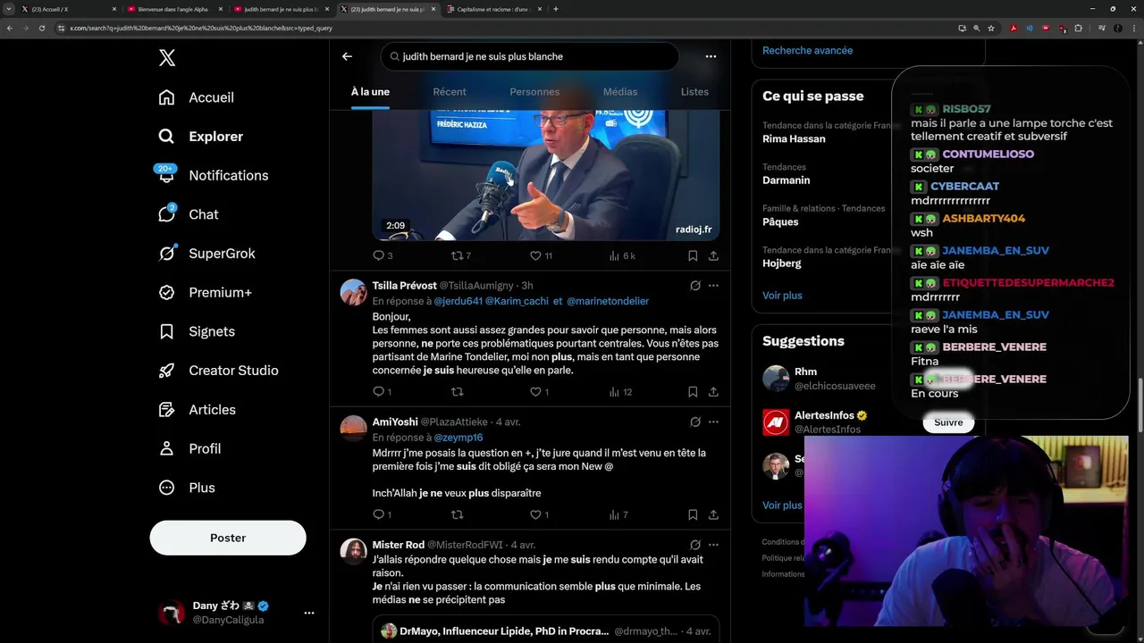Image resolution: width=1144 pixels, height=643 pixels.
Task: Open Accueil in the sidebar
Action: click(196, 97)
